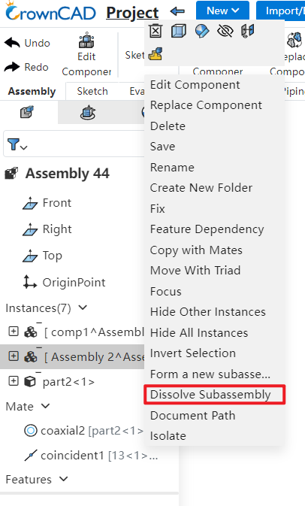Click the Edit Component toolbar icon

coord(86,41)
